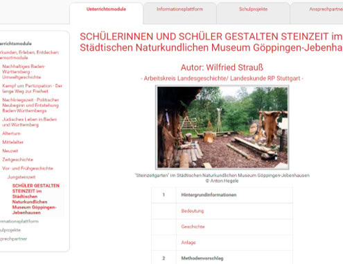Follow the Geschichte link in table
Image resolution: width=343 pixels, height=264 pixels.
pyautogui.click(x=193, y=226)
